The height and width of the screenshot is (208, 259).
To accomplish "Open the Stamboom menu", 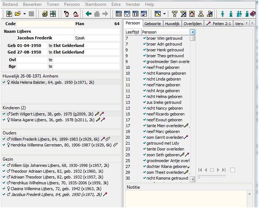I will tap(95, 4).
